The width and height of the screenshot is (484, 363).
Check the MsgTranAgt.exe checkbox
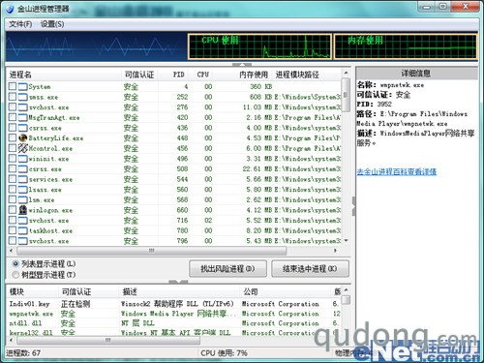click(13, 117)
